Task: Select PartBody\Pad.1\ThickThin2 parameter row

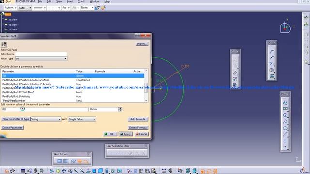Action: pos(73,92)
